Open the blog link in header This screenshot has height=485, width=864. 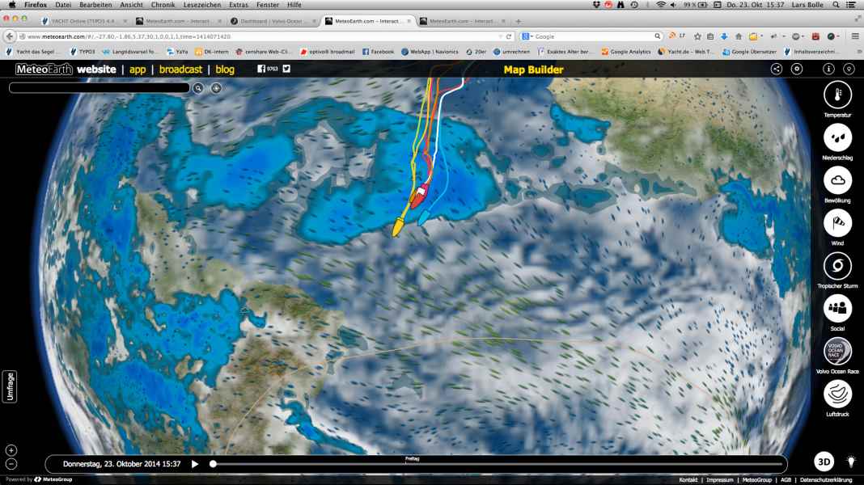(225, 70)
